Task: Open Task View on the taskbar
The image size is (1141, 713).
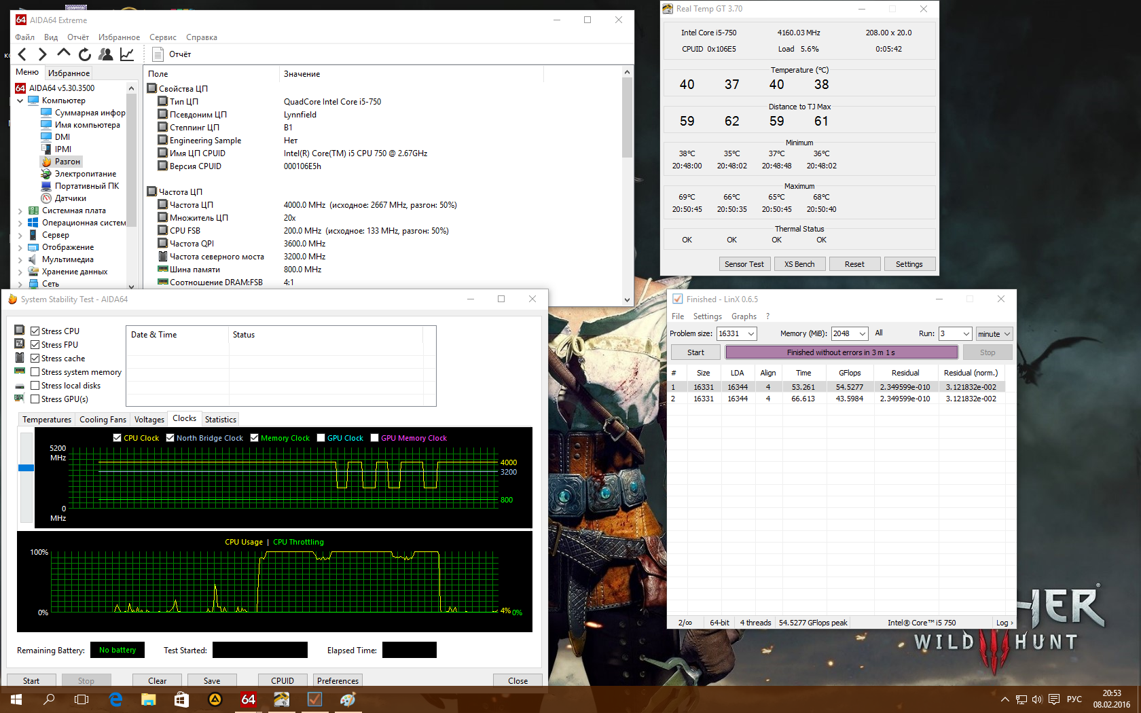Action: tap(81, 699)
